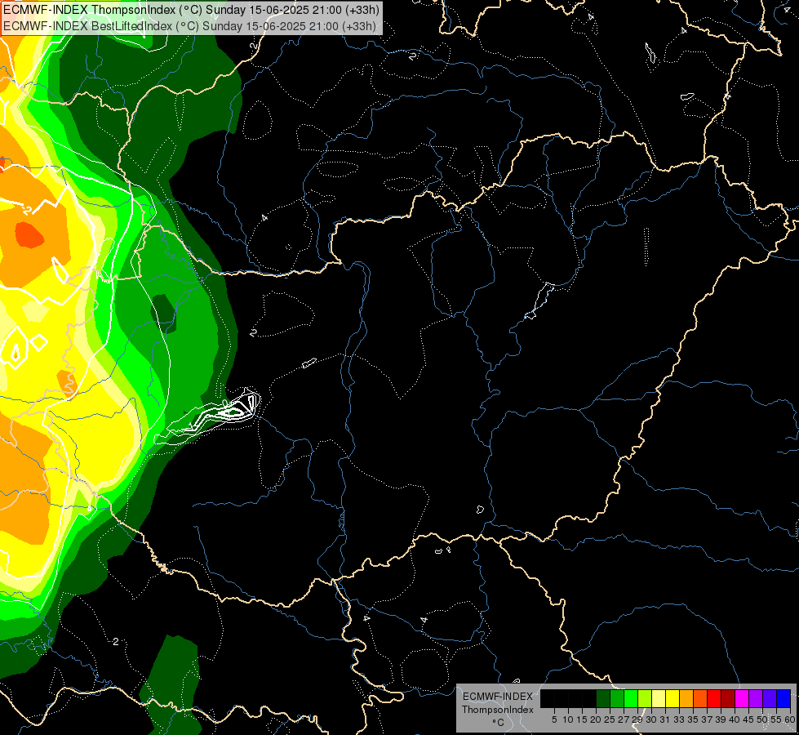Click the legend tick value '25'
Image resolution: width=799 pixels, height=735 pixels.
point(610,719)
